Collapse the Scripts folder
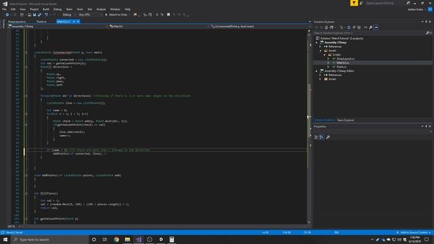The image size is (434, 244). coord(325,55)
